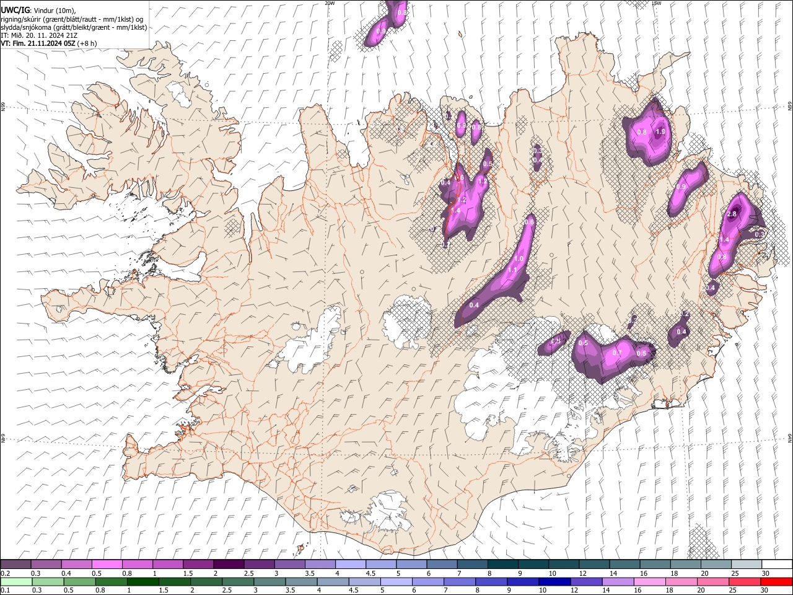Click the map title 'UWC/IG: Vindur (10m)'
Viewport: 793px width, 595px height.
click(38, 11)
